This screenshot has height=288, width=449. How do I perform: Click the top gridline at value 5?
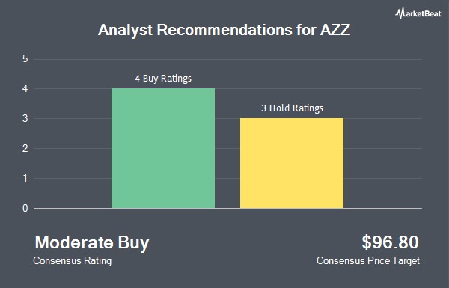click(227, 59)
